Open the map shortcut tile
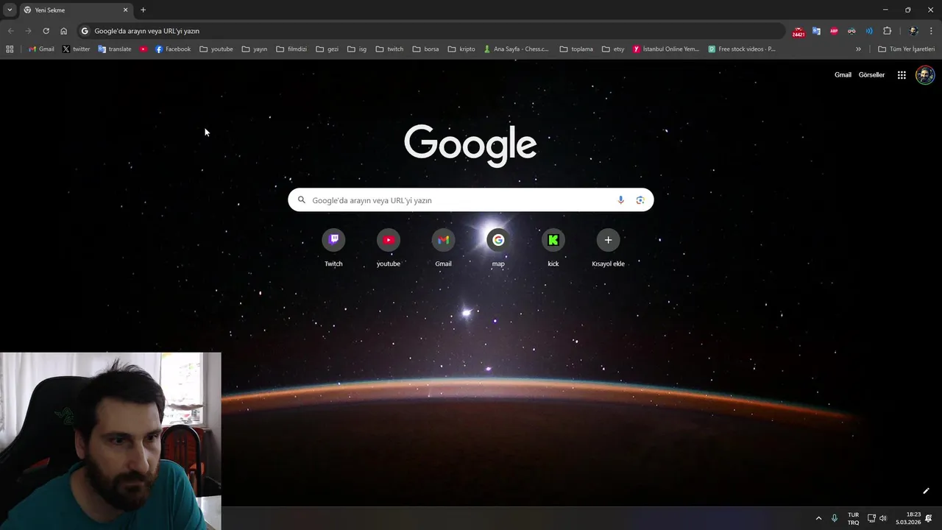 tap(498, 249)
